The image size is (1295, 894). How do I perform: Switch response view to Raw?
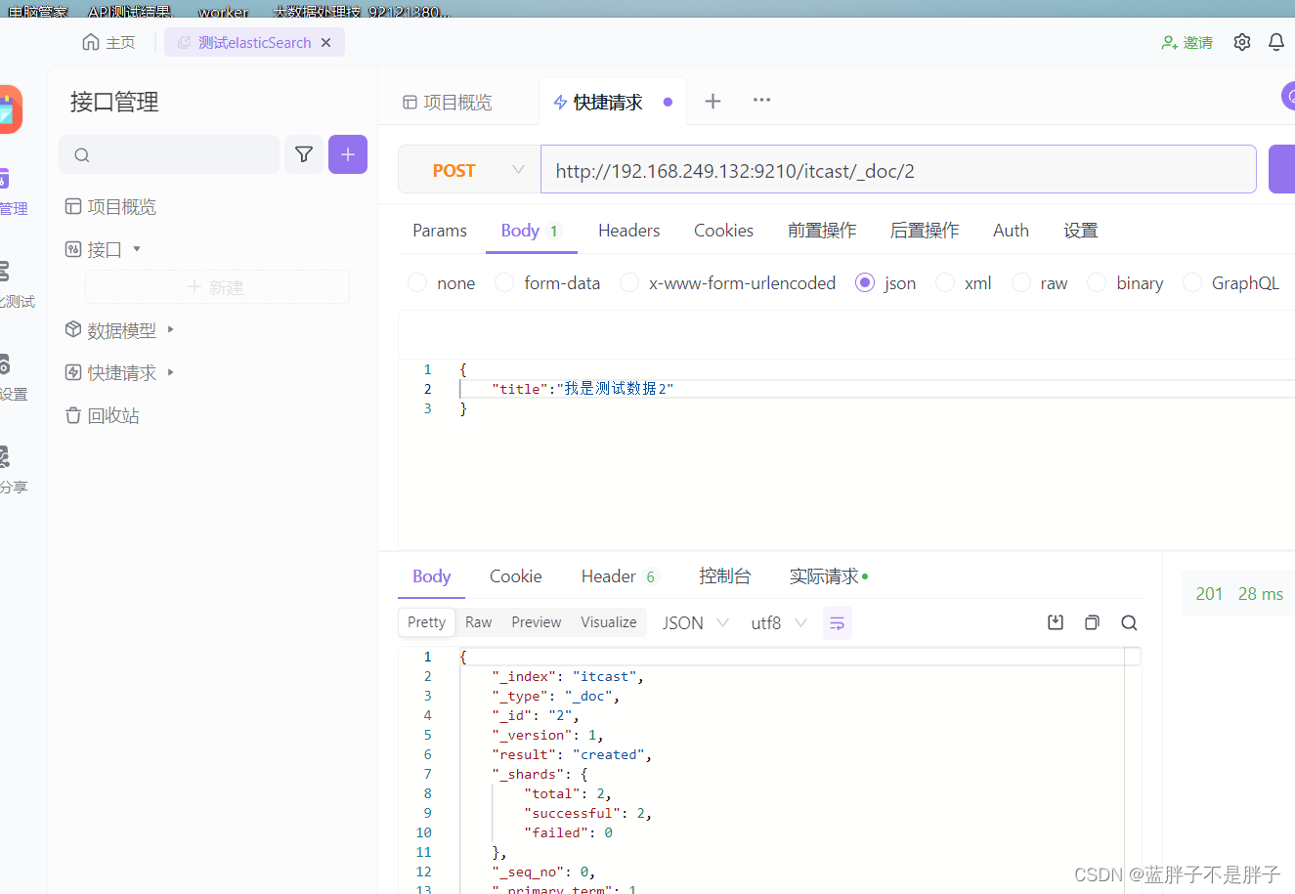pyautogui.click(x=479, y=622)
